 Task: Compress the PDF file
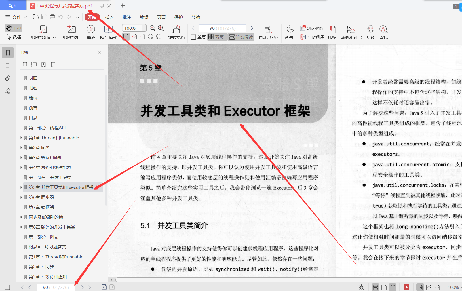(332, 33)
